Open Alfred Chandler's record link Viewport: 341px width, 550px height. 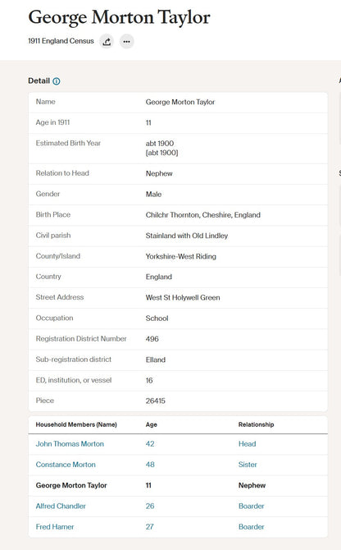pos(61,506)
